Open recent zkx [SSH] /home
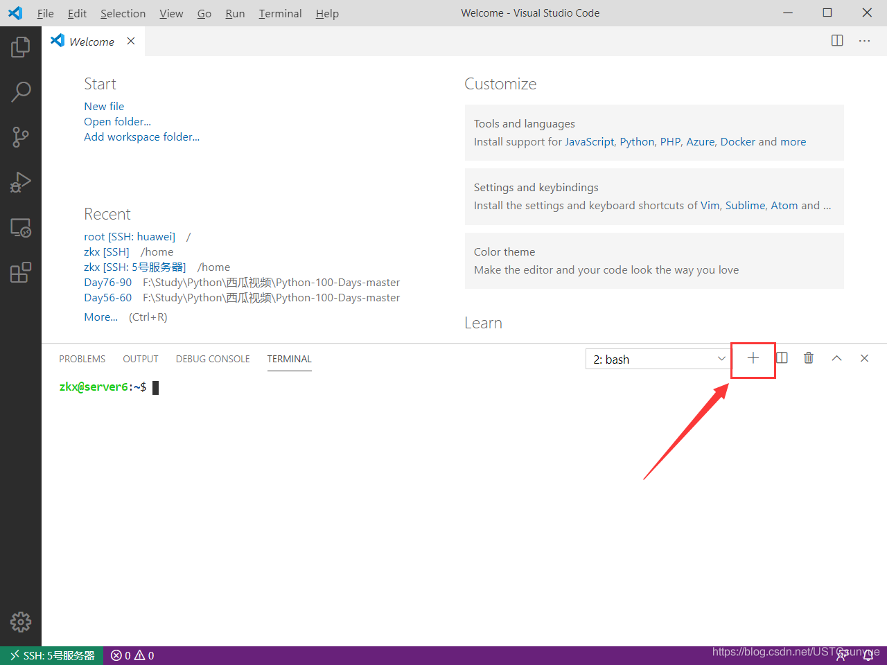 tap(107, 251)
